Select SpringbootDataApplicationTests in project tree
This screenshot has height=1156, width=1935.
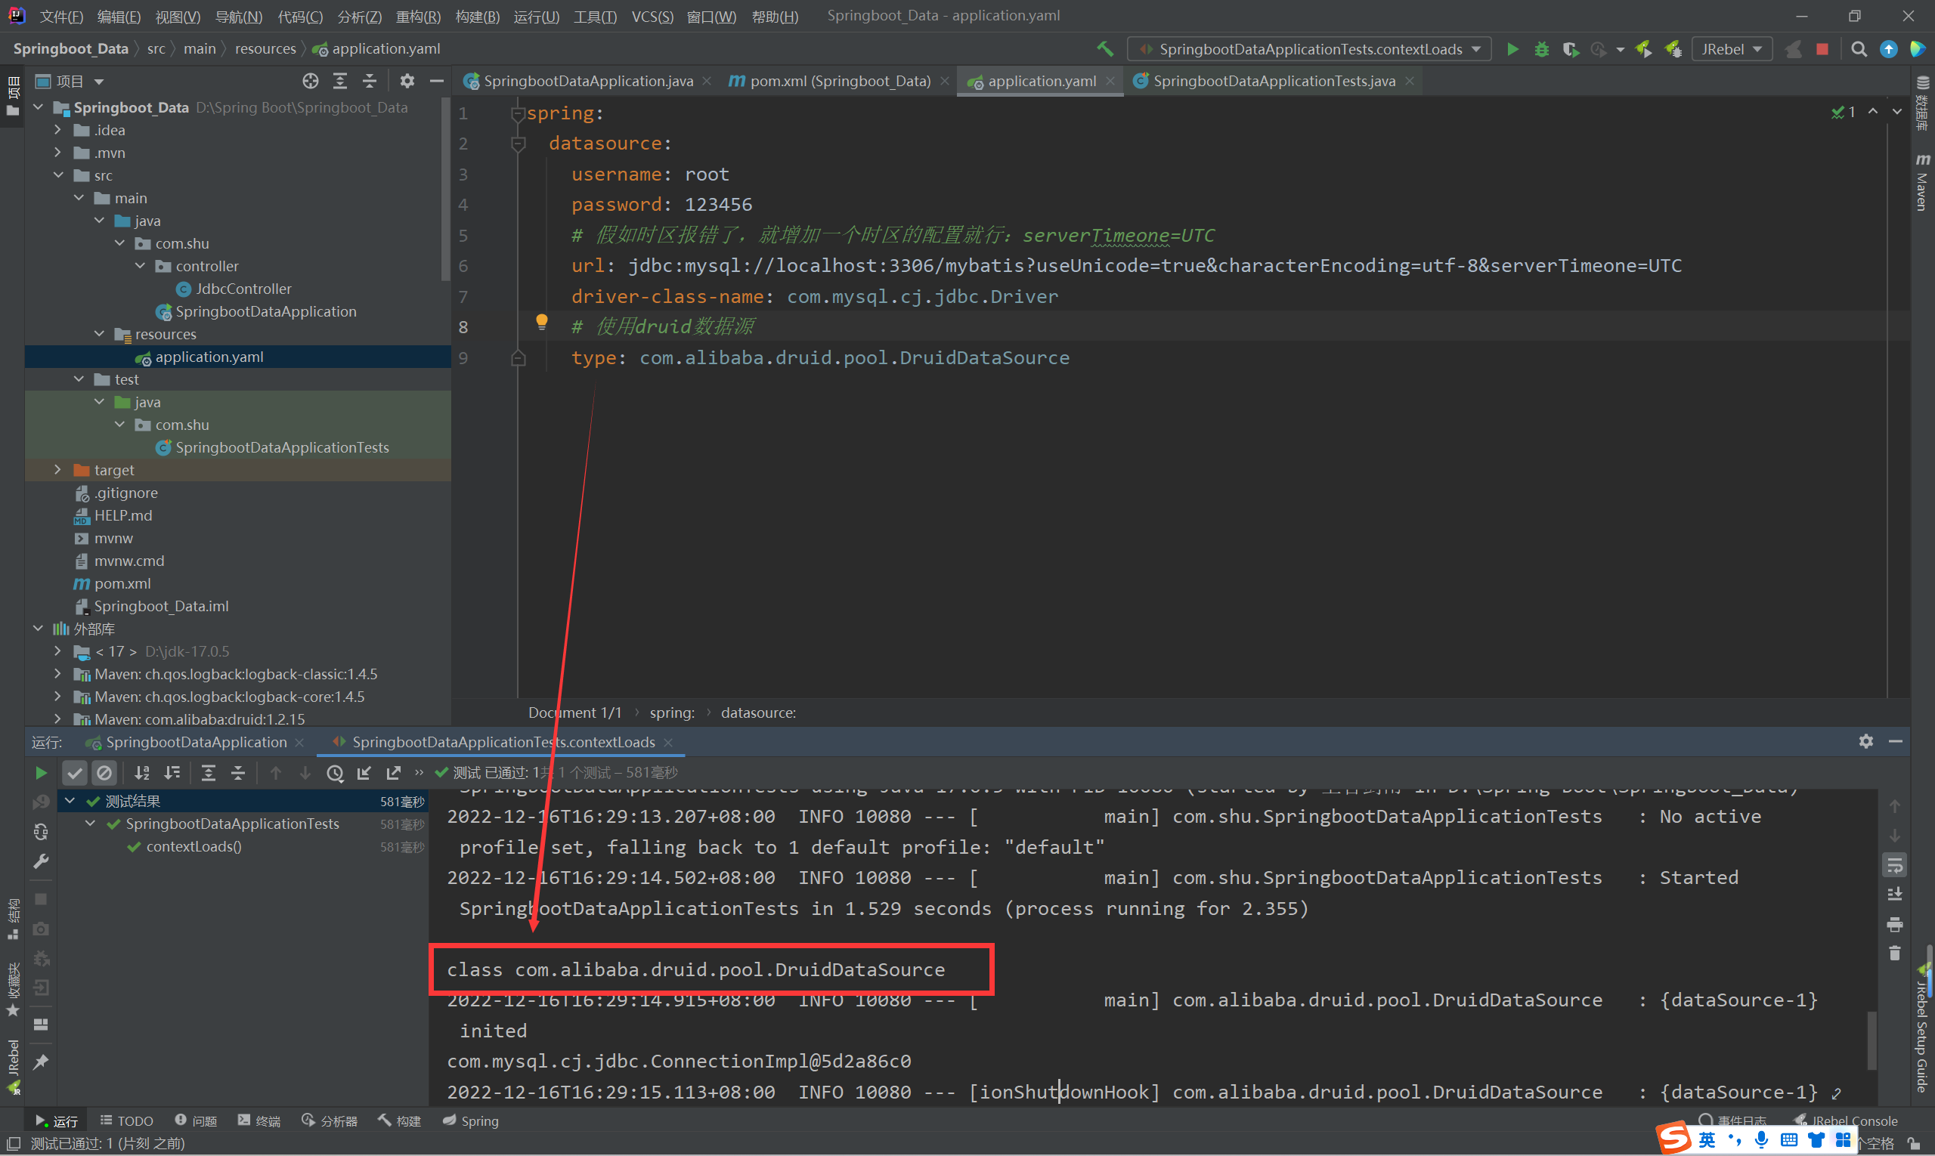point(281,447)
